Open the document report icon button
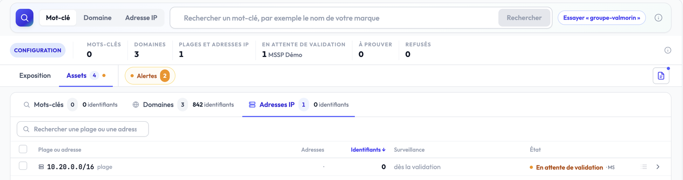 click(x=661, y=76)
